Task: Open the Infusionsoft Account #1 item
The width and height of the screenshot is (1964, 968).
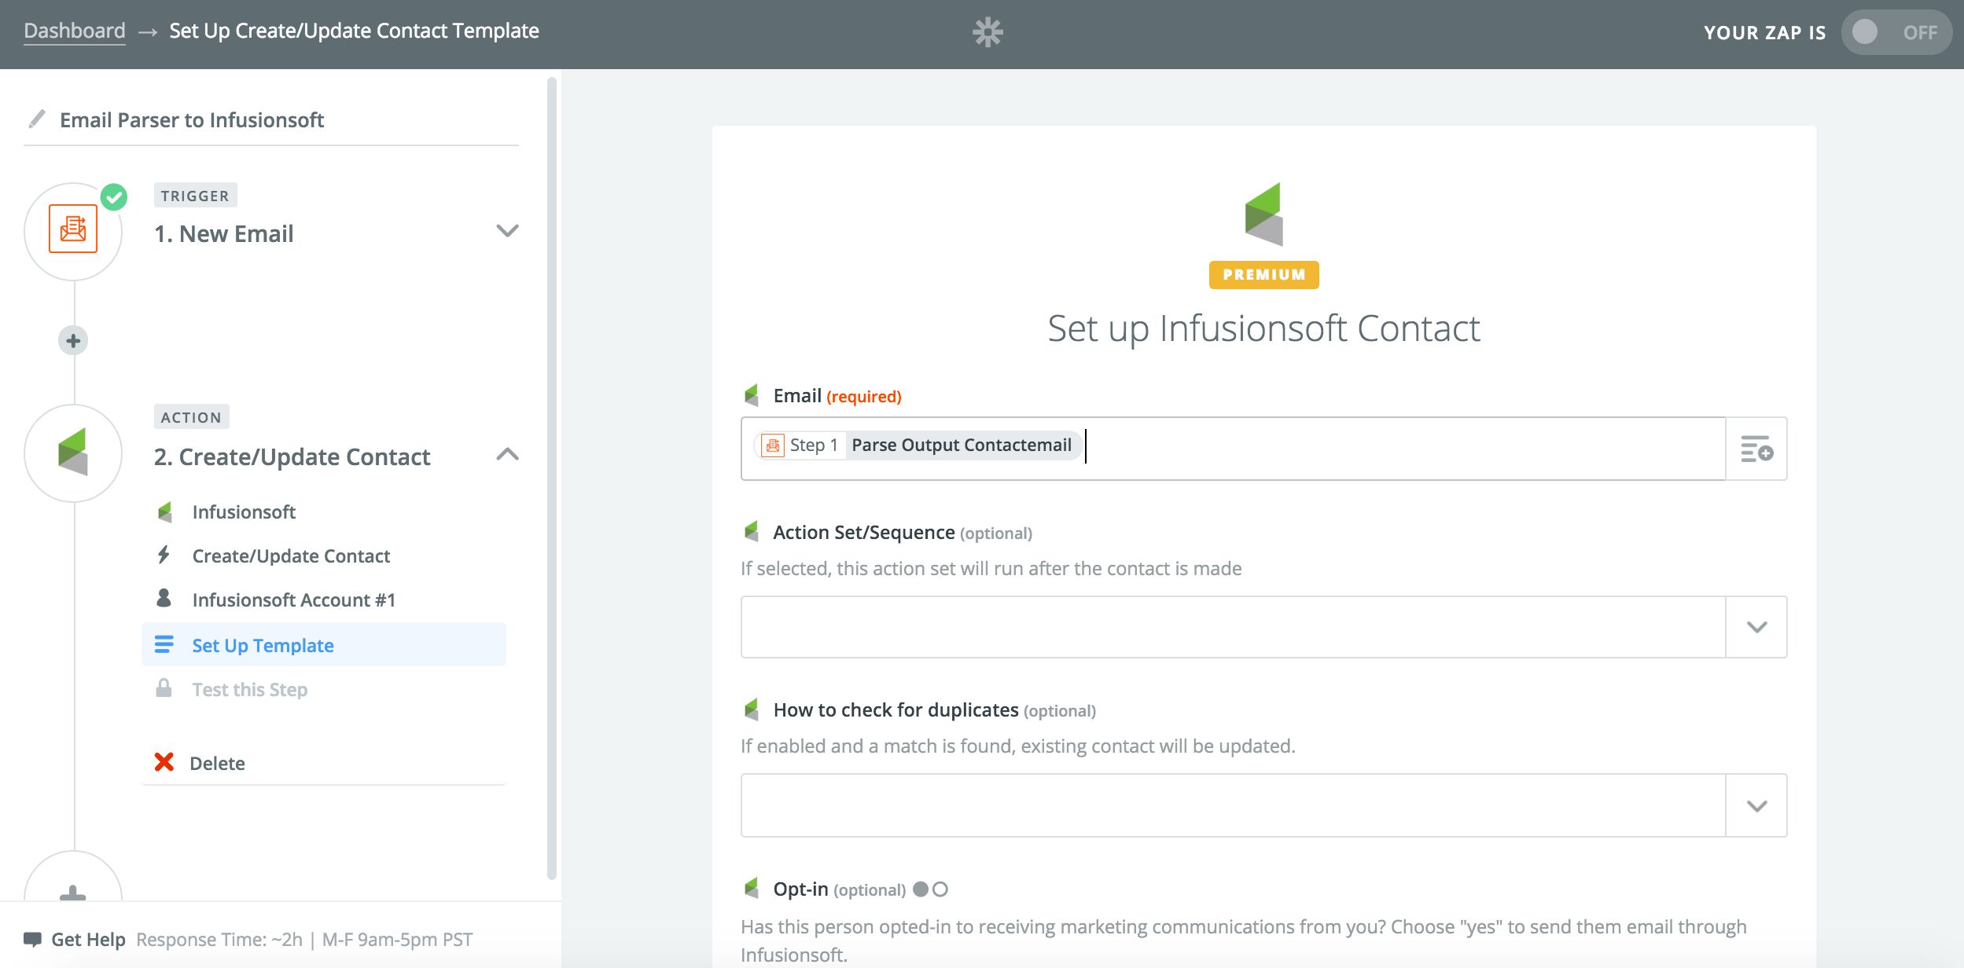Action: click(293, 600)
